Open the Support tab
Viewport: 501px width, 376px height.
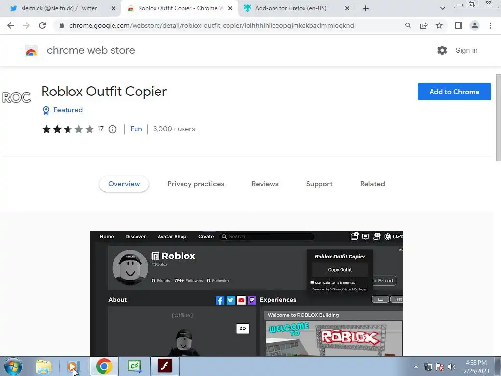coord(319,184)
